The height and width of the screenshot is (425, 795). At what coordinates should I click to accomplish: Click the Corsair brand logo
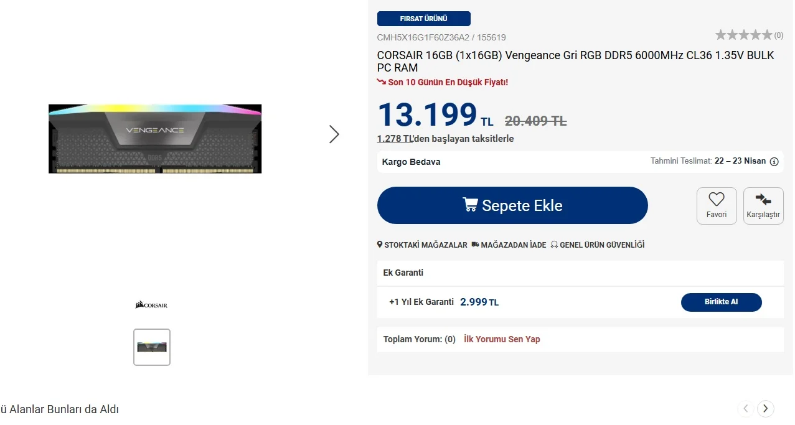pyautogui.click(x=151, y=305)
